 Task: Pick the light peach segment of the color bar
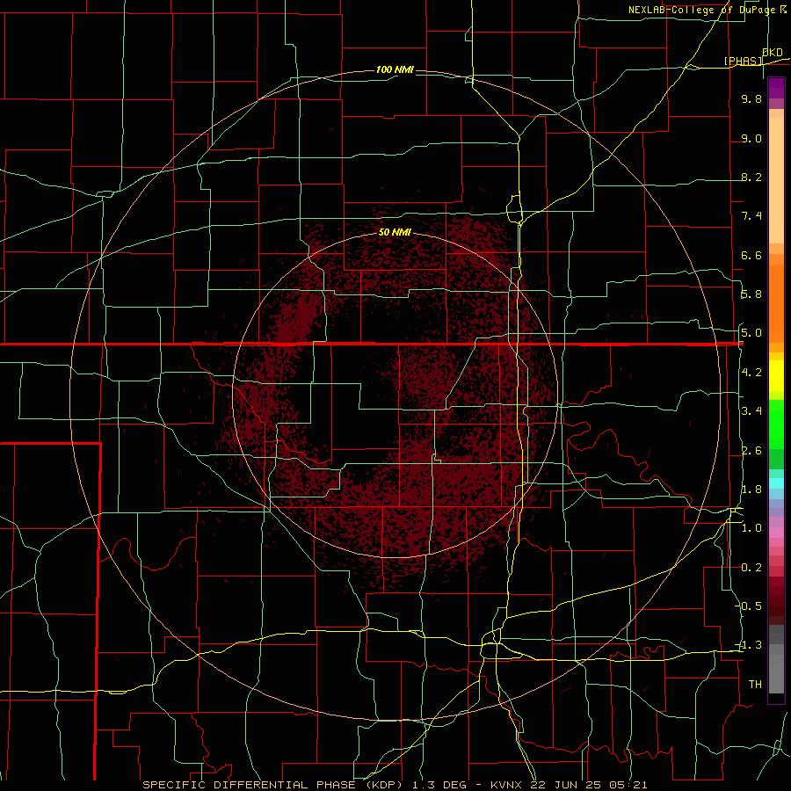776,182
